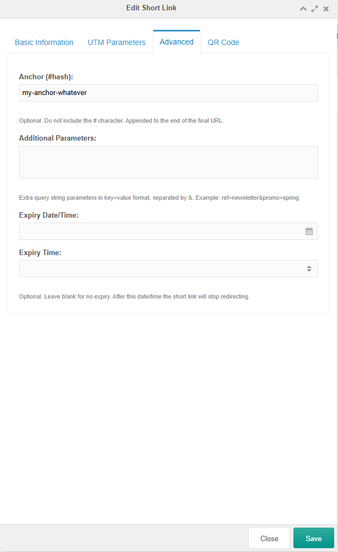Close the dialog with the X icon

click(326, 8)
